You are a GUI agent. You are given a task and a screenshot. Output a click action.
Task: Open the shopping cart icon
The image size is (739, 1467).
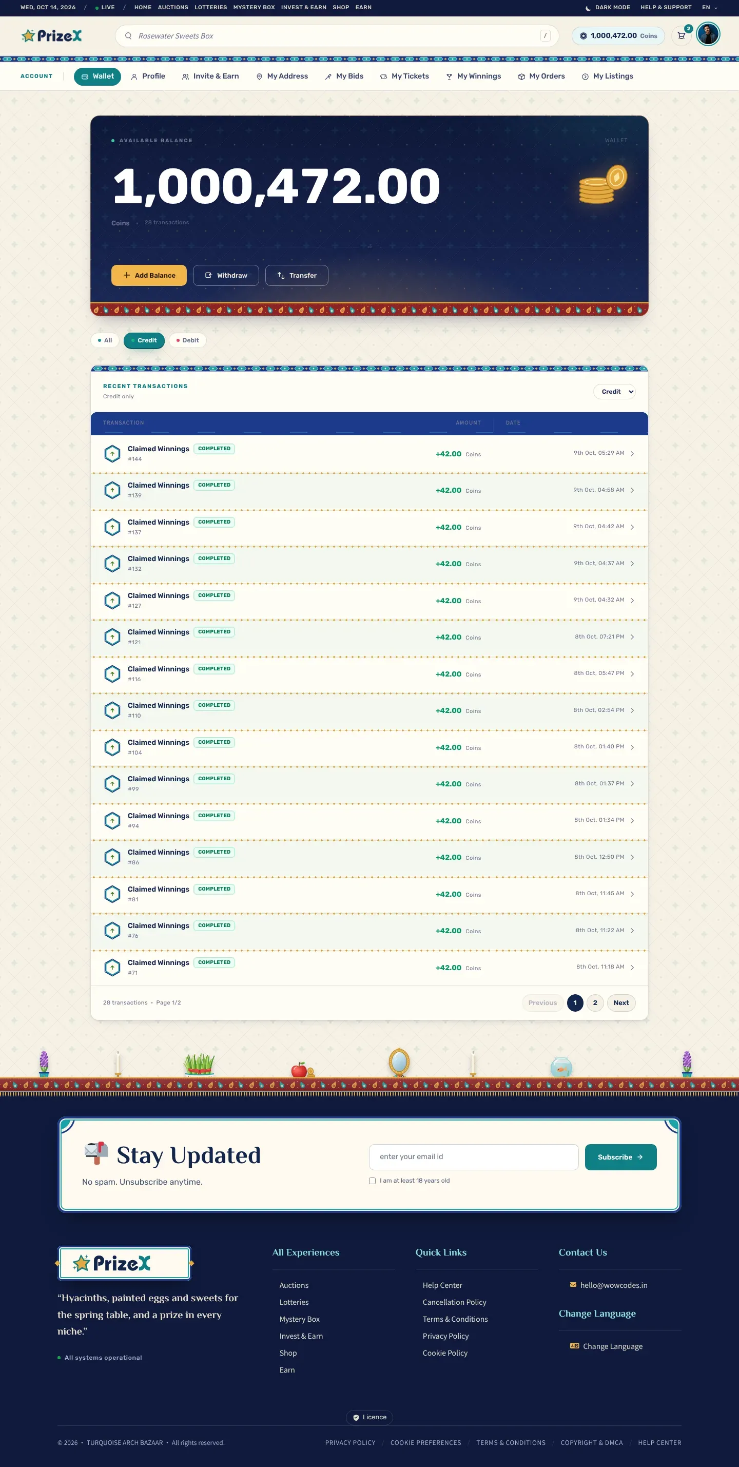point(681,36)
